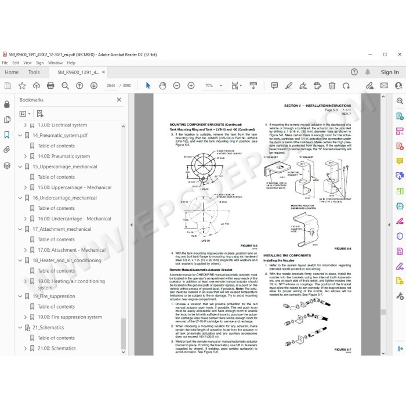Collapse the 15_Uppercarriage_mechanical bookmark

tap(20, 167)
